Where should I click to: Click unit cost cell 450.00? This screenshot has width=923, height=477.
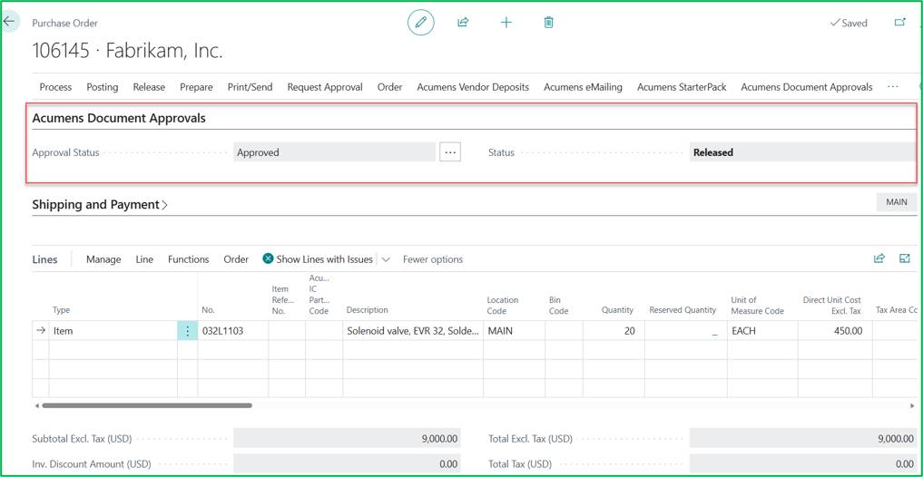point(835,331)
